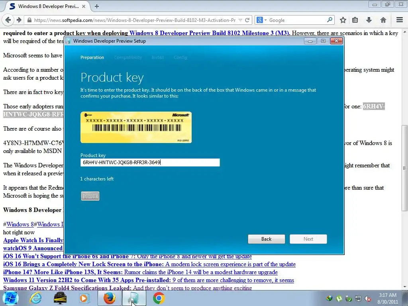The image size is (408, 306).
Task: Open the watchOS 9 Announced link
Action: click(33, 248)
